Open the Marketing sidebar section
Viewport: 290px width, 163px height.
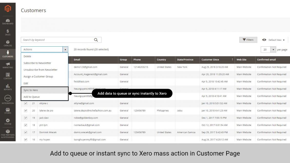pos(8,65)
